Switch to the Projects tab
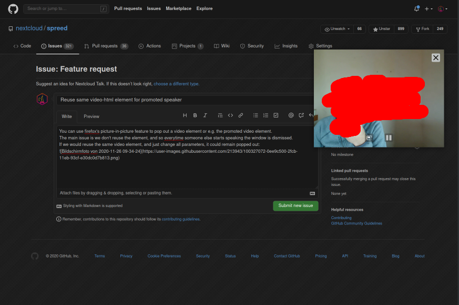 tap(187, 46)
